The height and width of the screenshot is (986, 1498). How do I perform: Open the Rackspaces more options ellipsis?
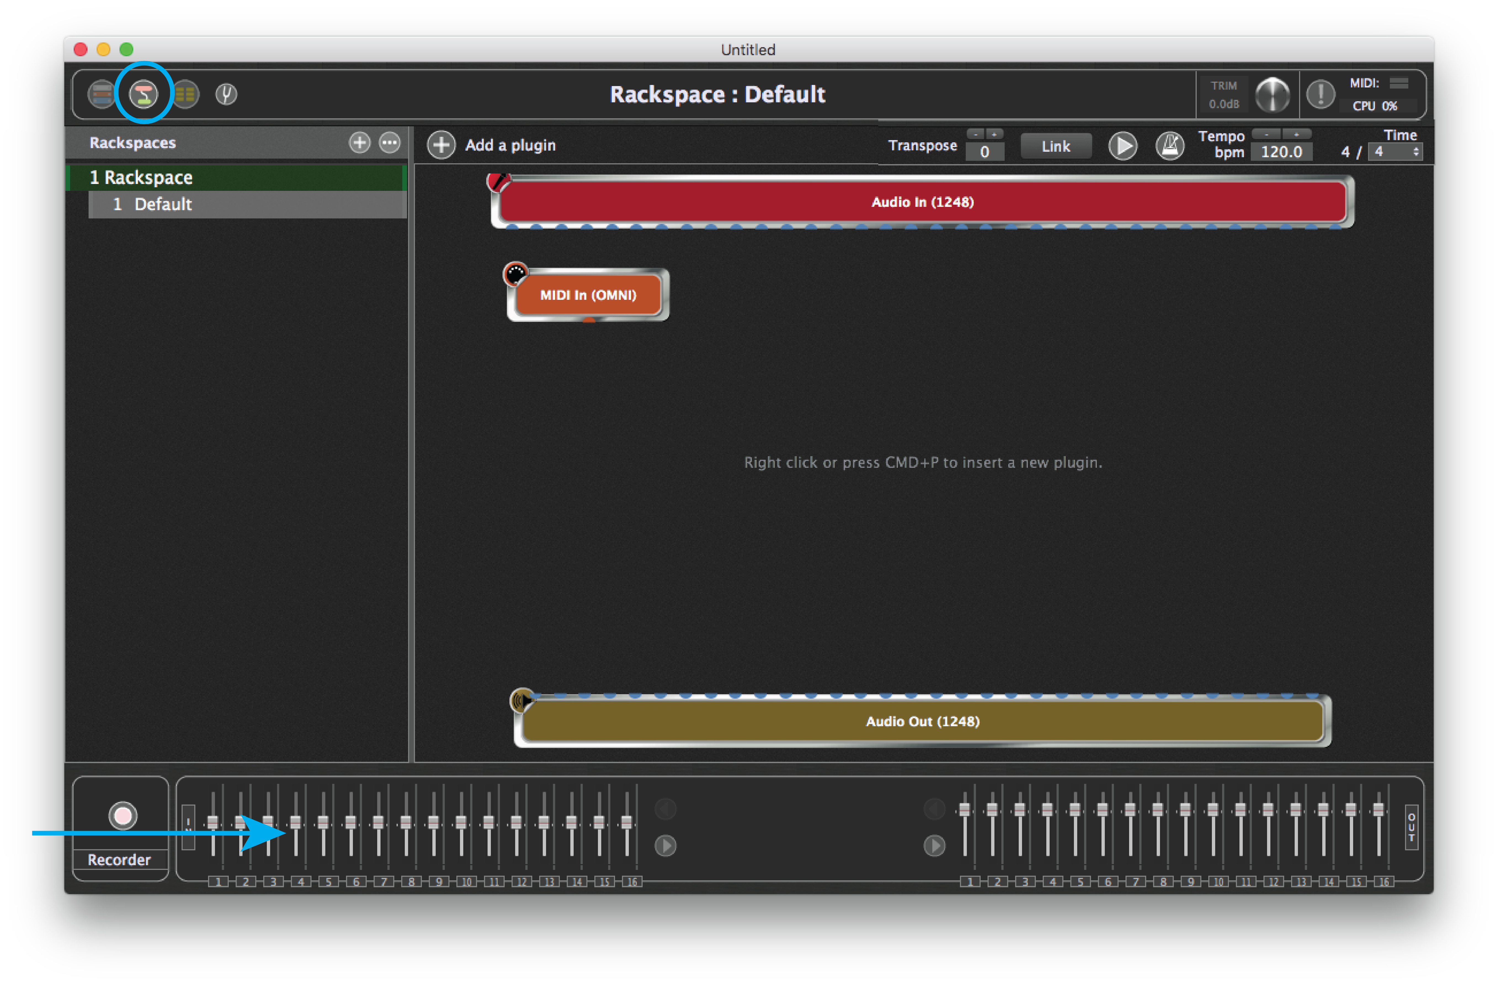(x=390, y=143)
